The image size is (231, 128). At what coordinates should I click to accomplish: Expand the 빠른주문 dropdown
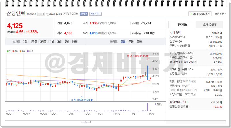tap(220, 14)
